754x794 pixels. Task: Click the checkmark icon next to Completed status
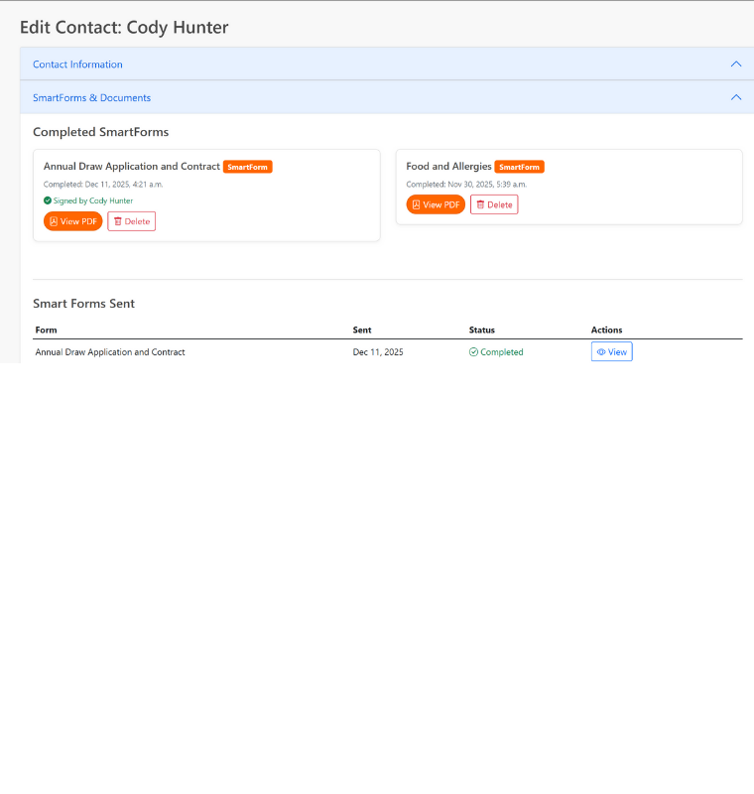tap(475, 351)
